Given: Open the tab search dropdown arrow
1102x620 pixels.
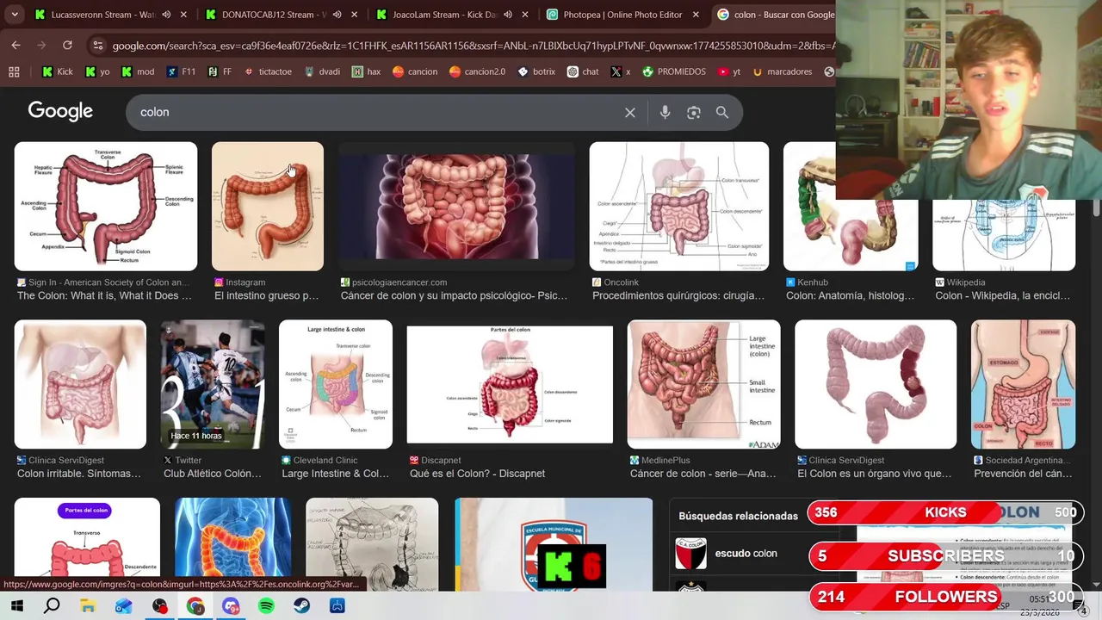Looking at the screenshot, I should click(14, 15).
